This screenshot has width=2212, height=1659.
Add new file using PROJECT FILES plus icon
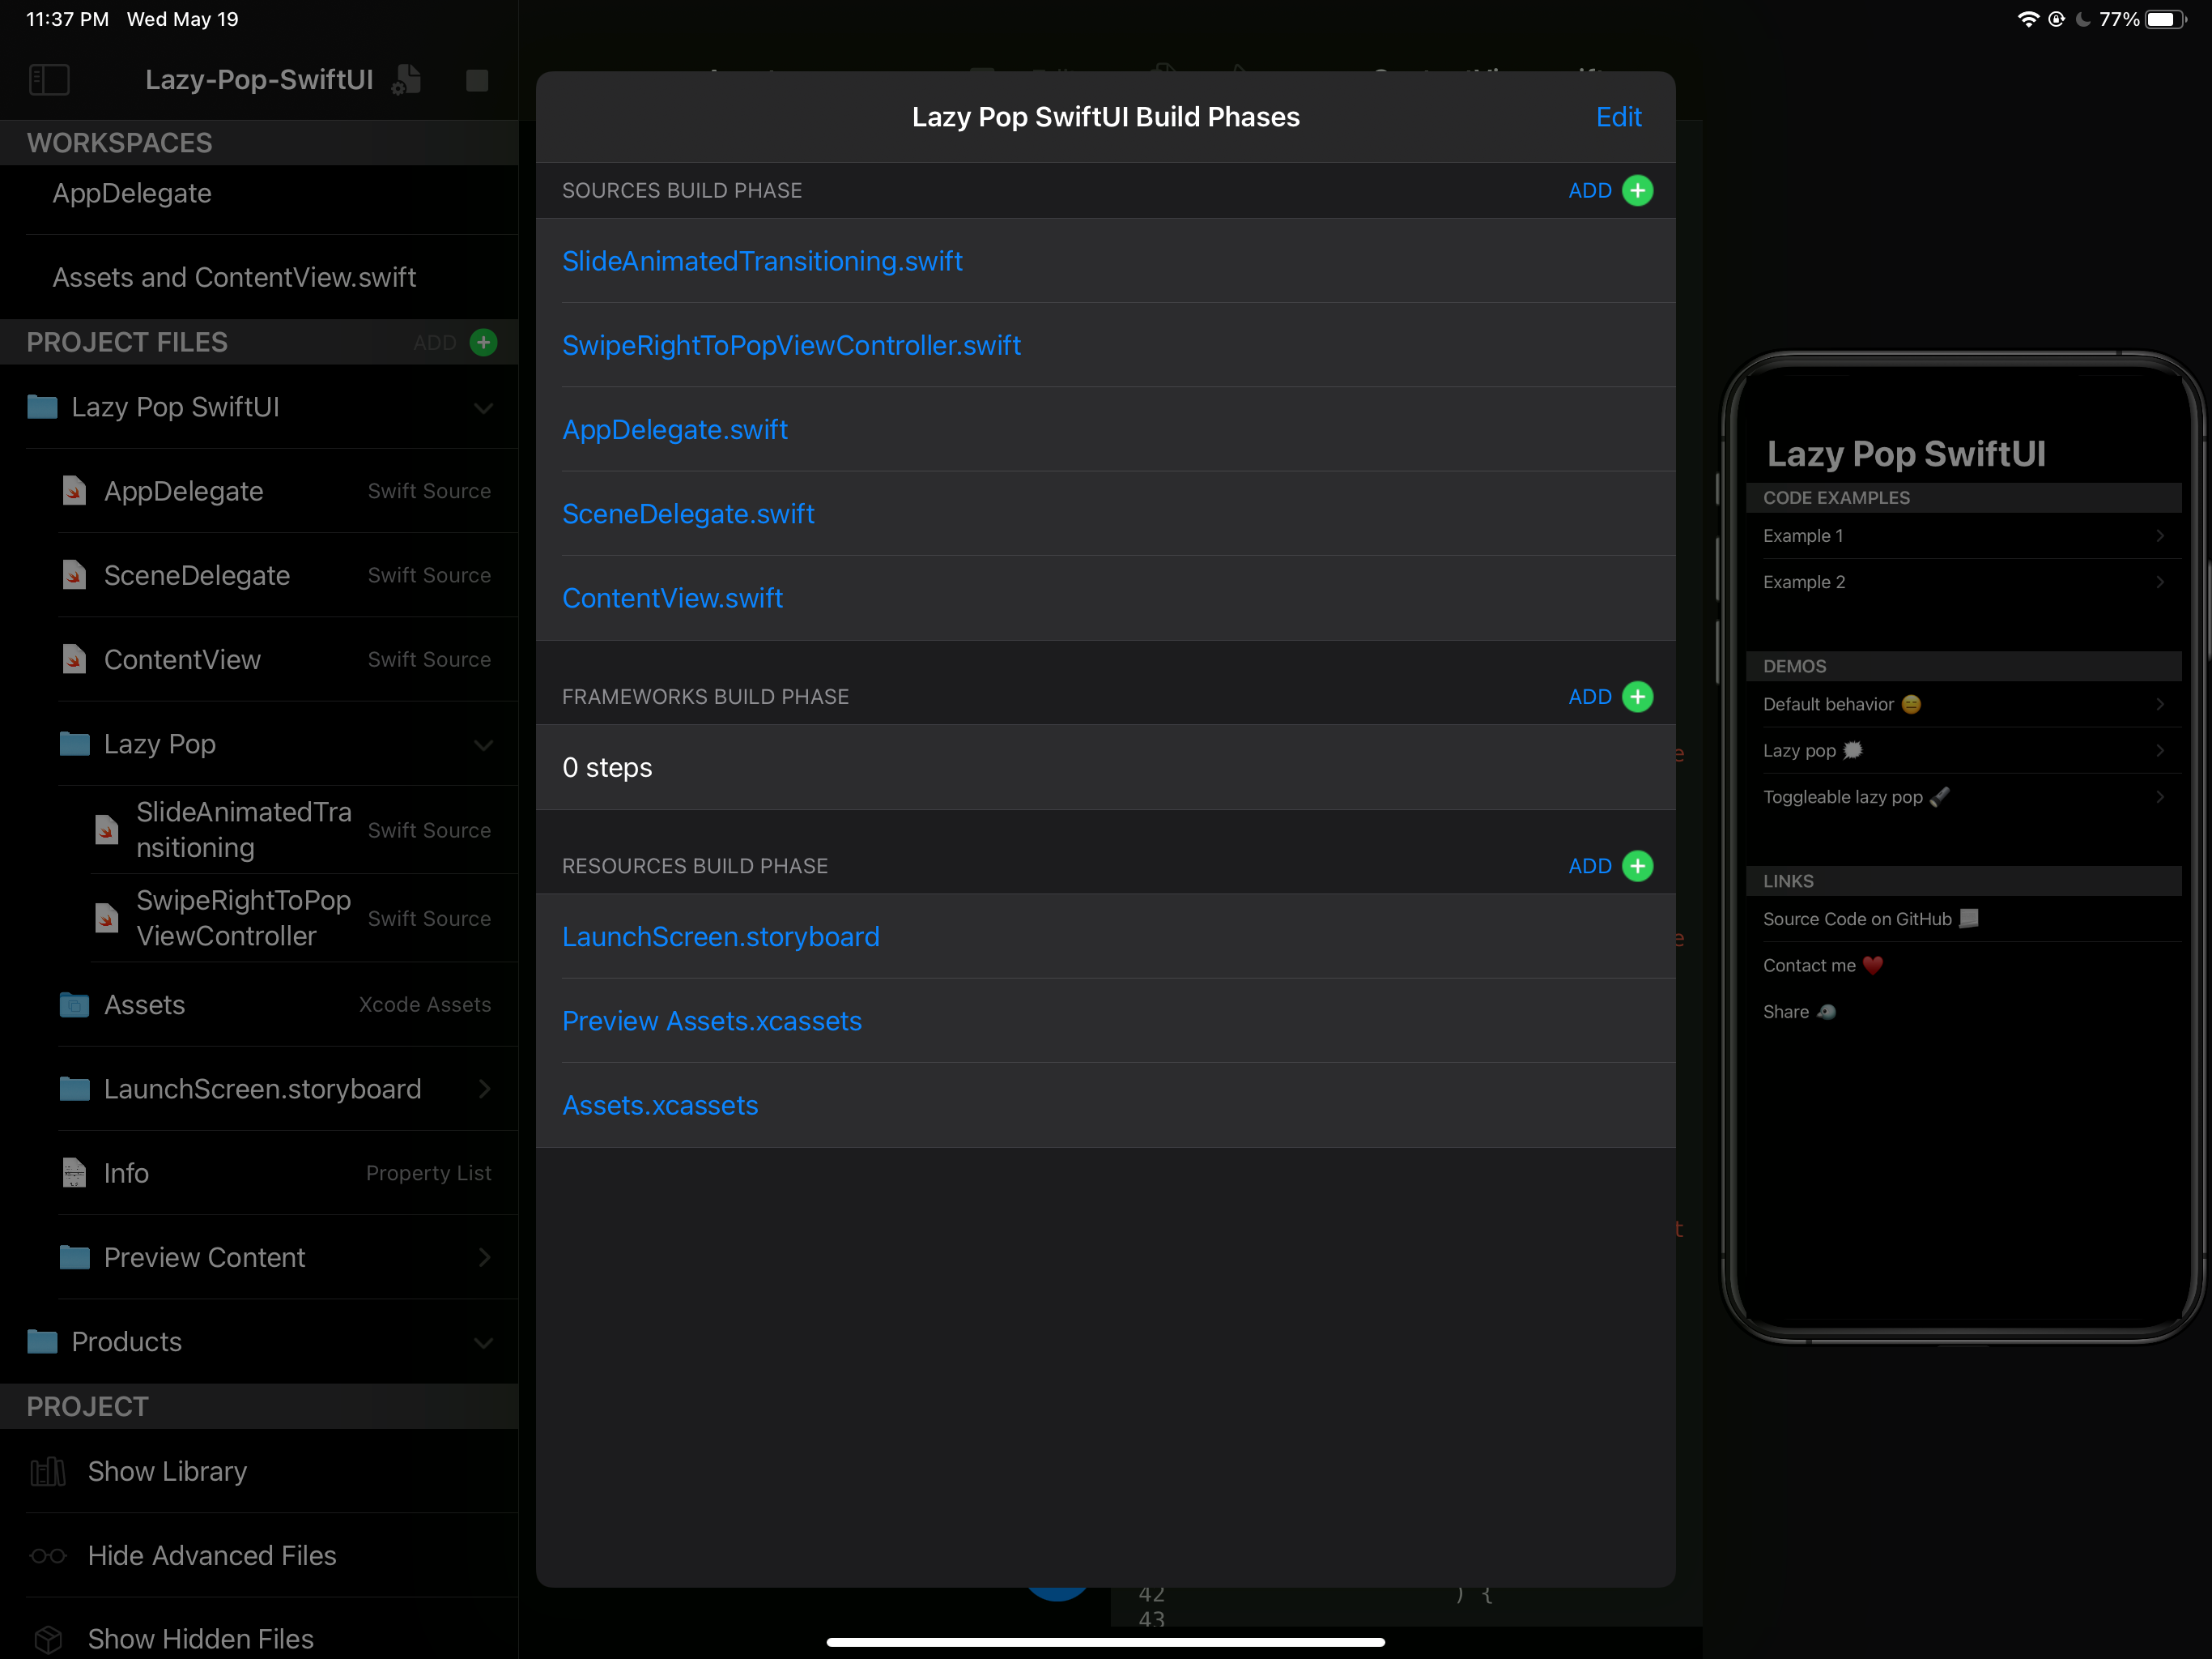click(484, 342)
